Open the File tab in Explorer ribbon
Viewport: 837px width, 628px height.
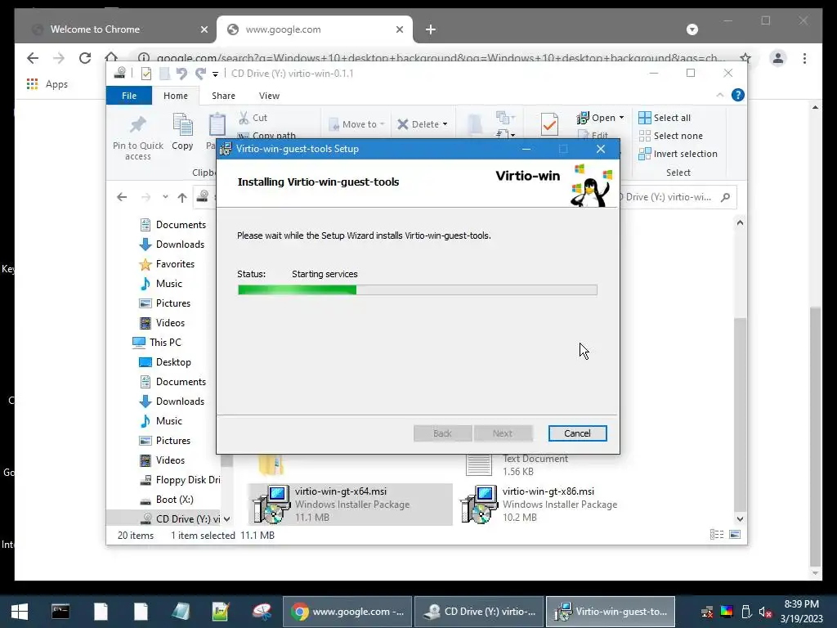click(129, 96)
